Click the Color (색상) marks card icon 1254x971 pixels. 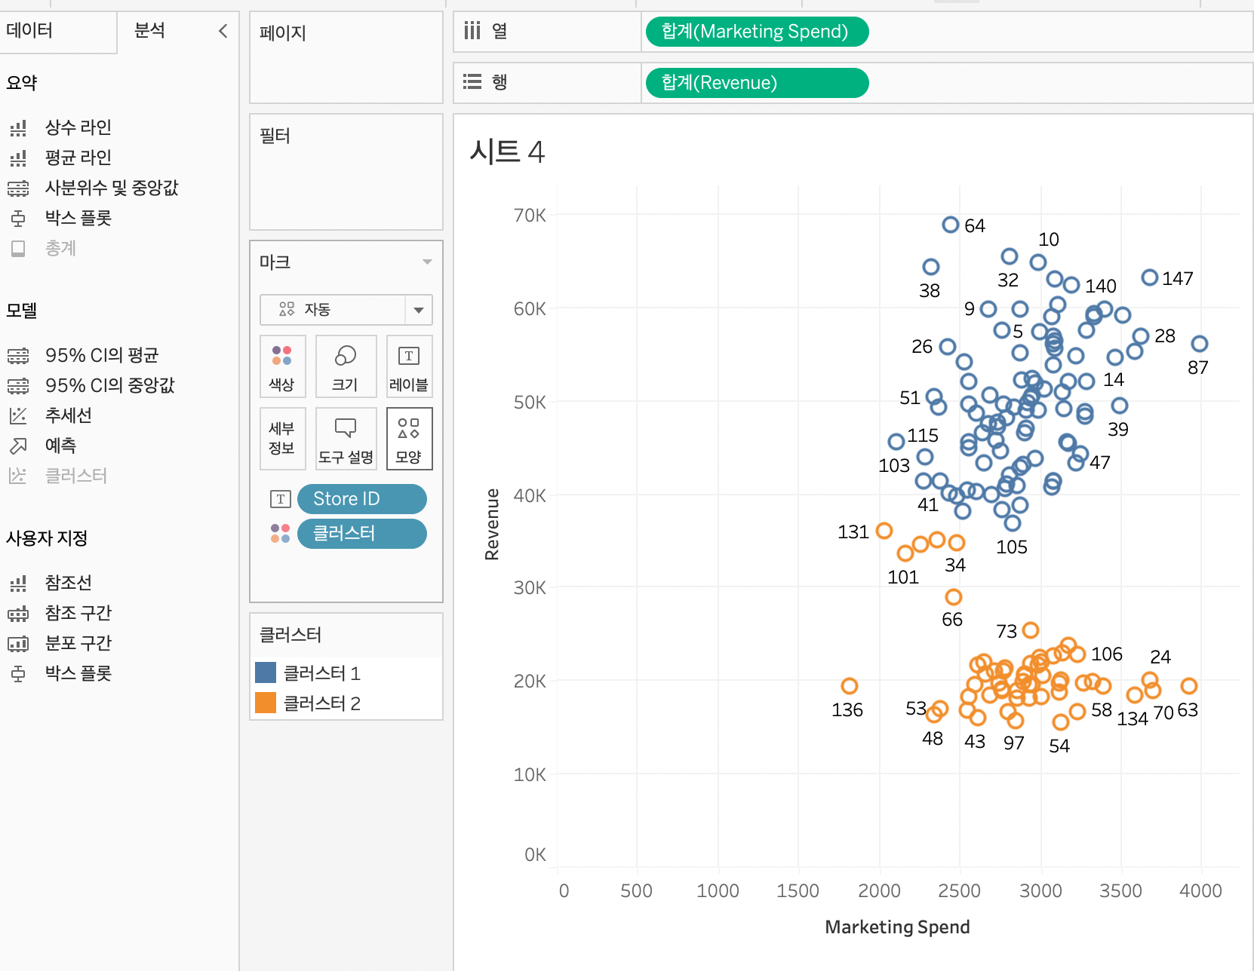[282, 366]
